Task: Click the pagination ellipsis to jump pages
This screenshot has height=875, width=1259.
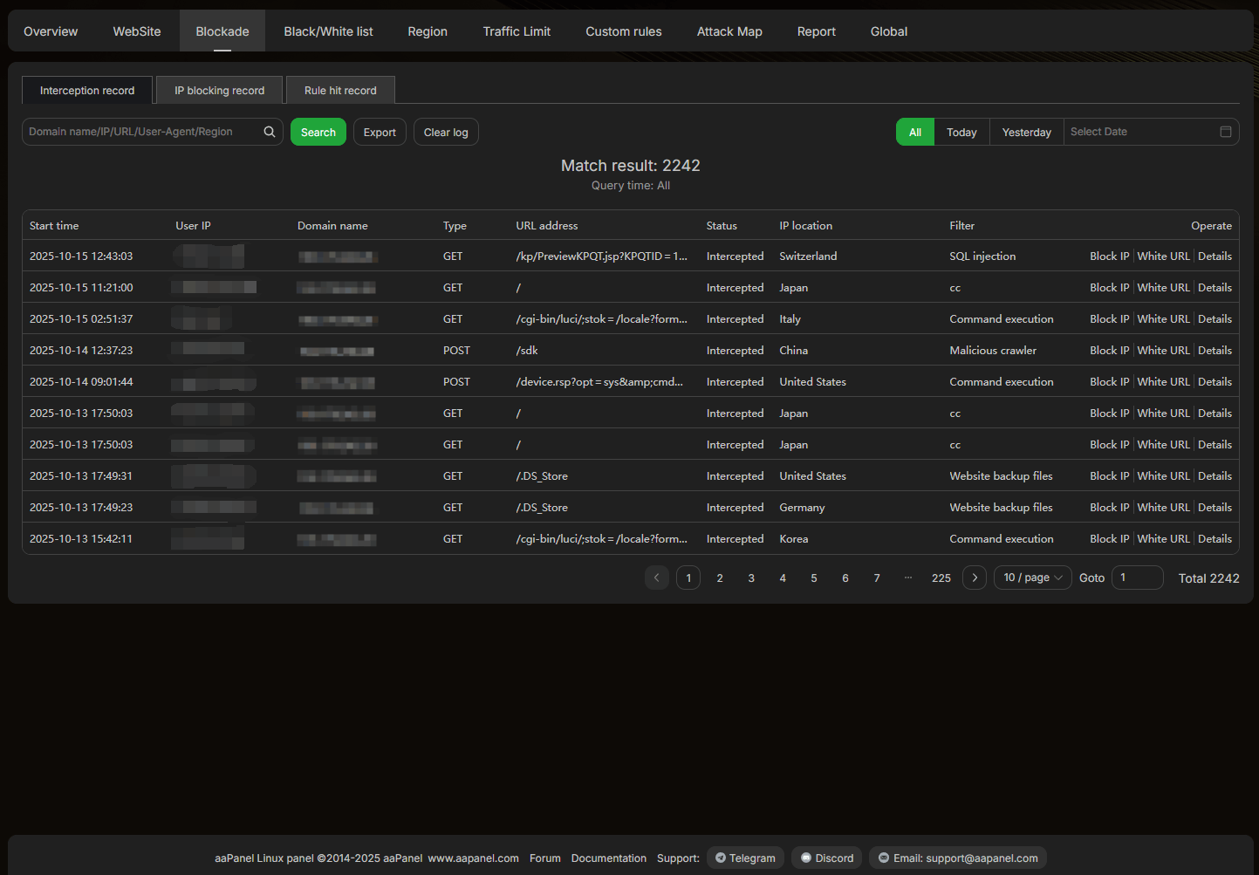Action: click(x=908, y=578)
